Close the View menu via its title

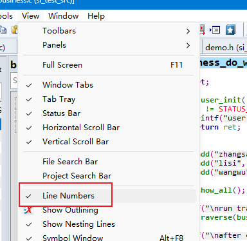point(31,16)
